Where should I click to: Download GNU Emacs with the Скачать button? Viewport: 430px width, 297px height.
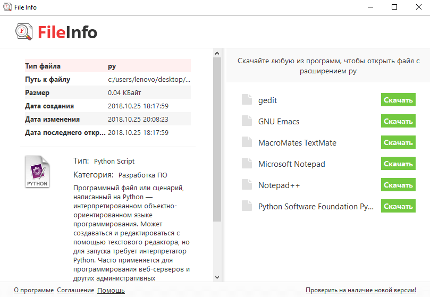pos(398,122)
